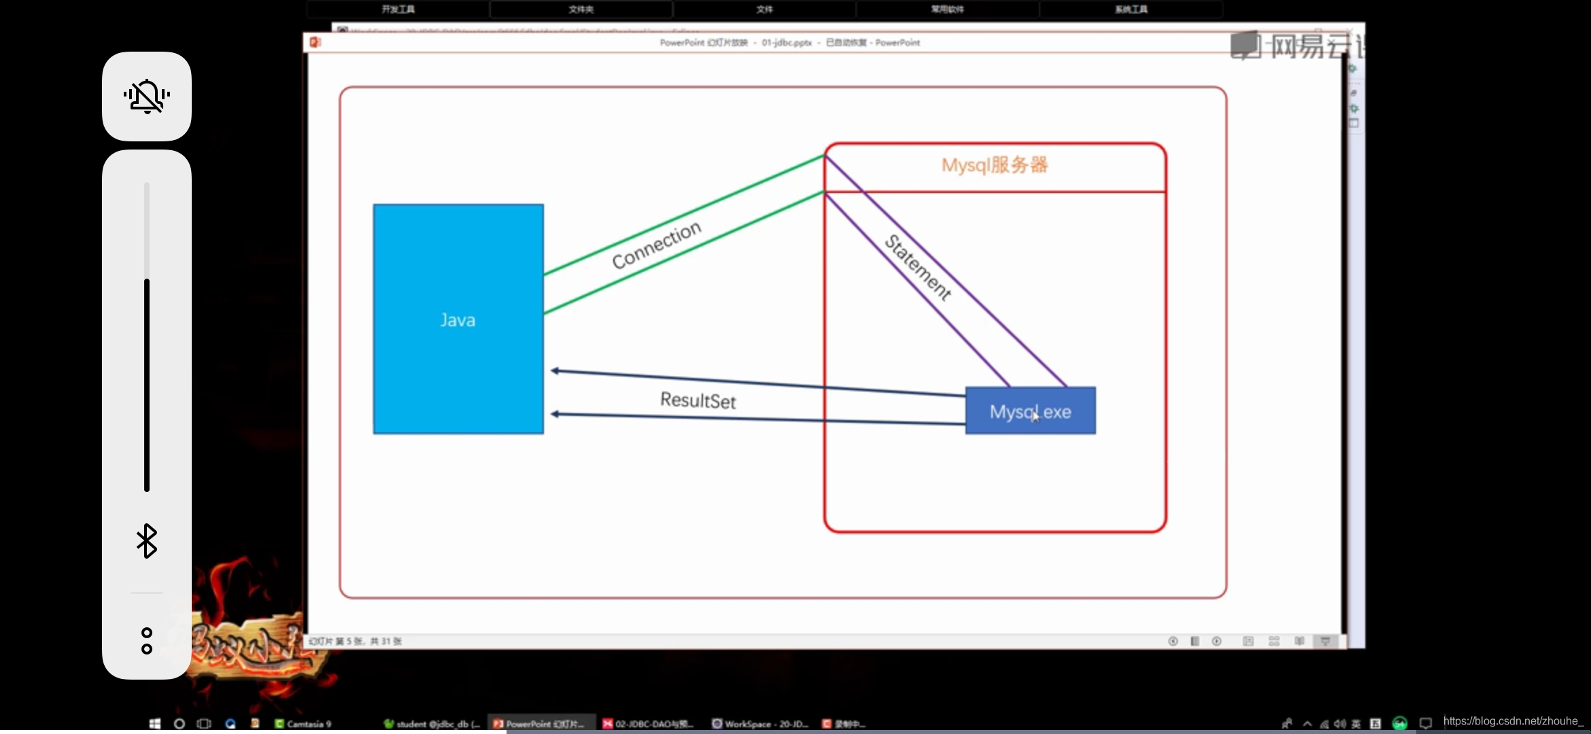Click the PowerPoint logo in title bar

(x=315, y=42)
